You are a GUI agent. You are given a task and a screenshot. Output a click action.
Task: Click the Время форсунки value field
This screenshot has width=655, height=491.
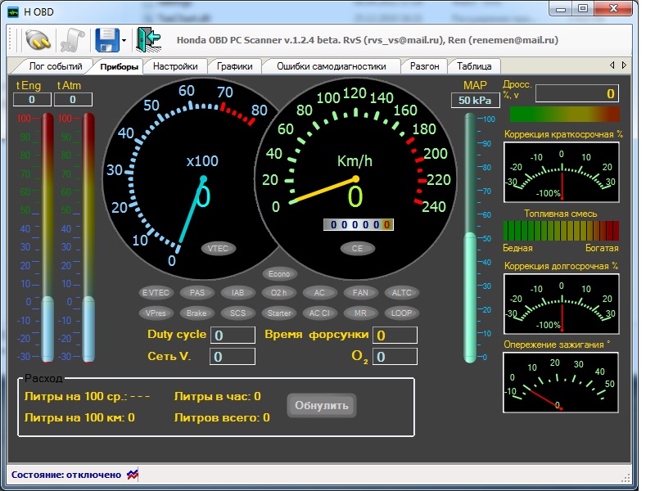pos(395,336)
